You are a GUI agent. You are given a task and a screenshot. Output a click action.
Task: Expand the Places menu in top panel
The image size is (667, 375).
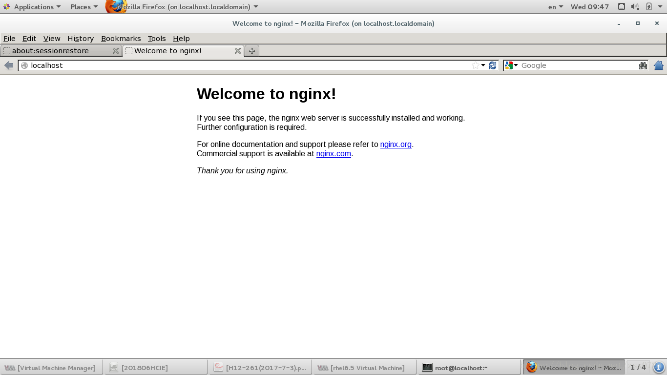pyautogui.click(x=83, y=7)
